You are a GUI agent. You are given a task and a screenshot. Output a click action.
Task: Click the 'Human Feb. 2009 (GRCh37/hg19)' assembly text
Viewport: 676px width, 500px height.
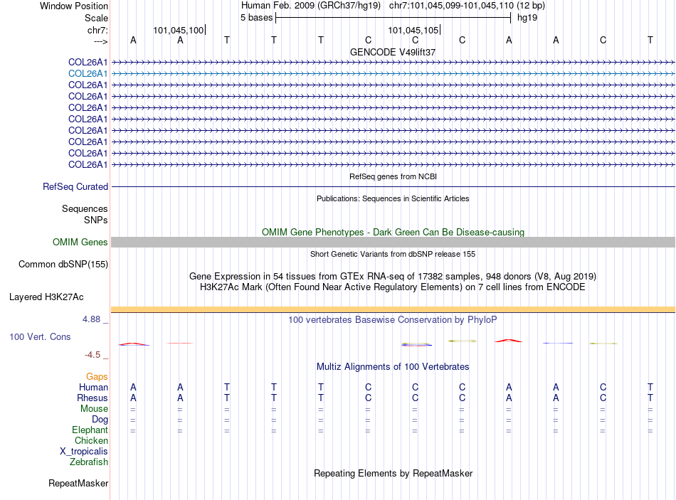coord(311,6)
